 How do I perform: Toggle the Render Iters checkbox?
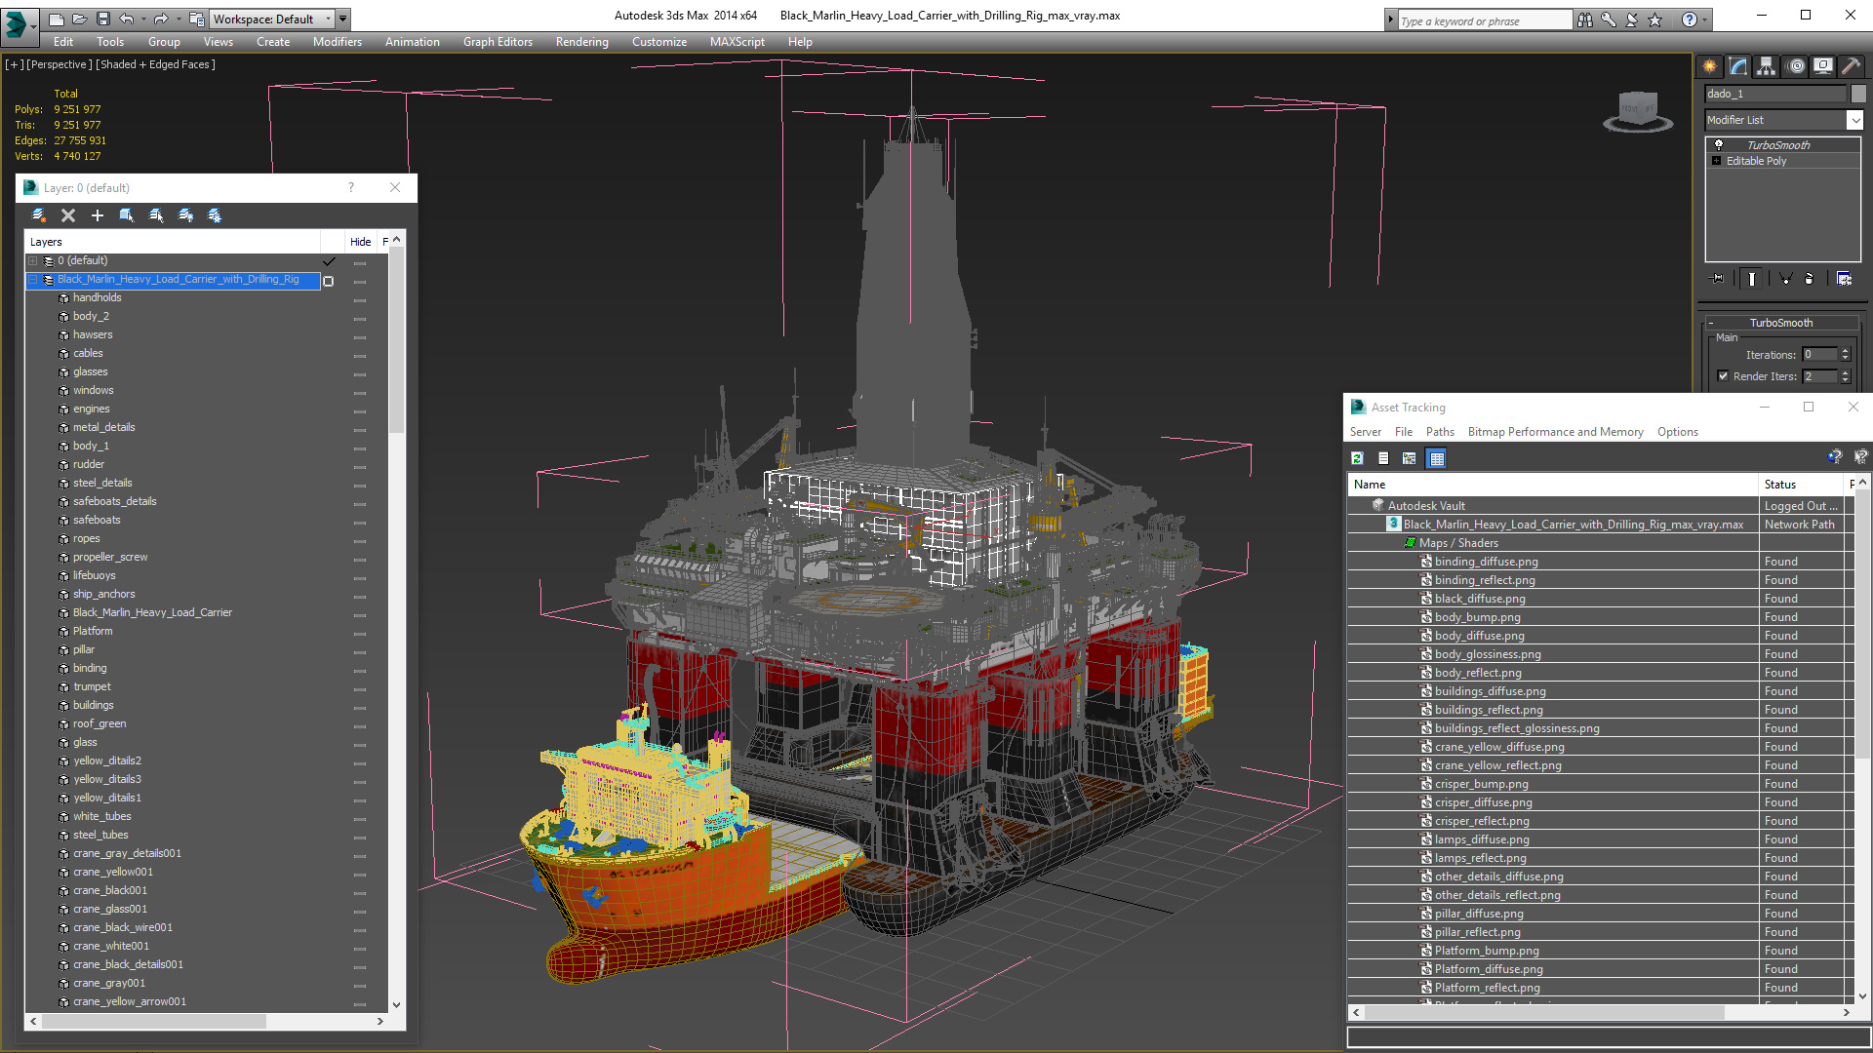click(x=1723, y=376)
